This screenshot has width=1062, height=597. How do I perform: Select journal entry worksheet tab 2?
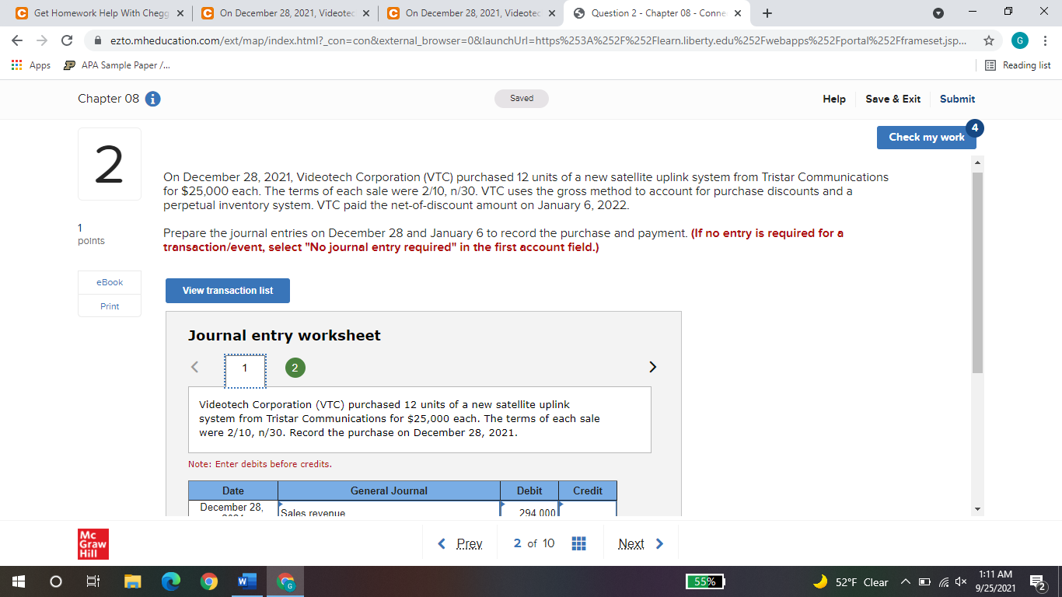tap(295, 368)
